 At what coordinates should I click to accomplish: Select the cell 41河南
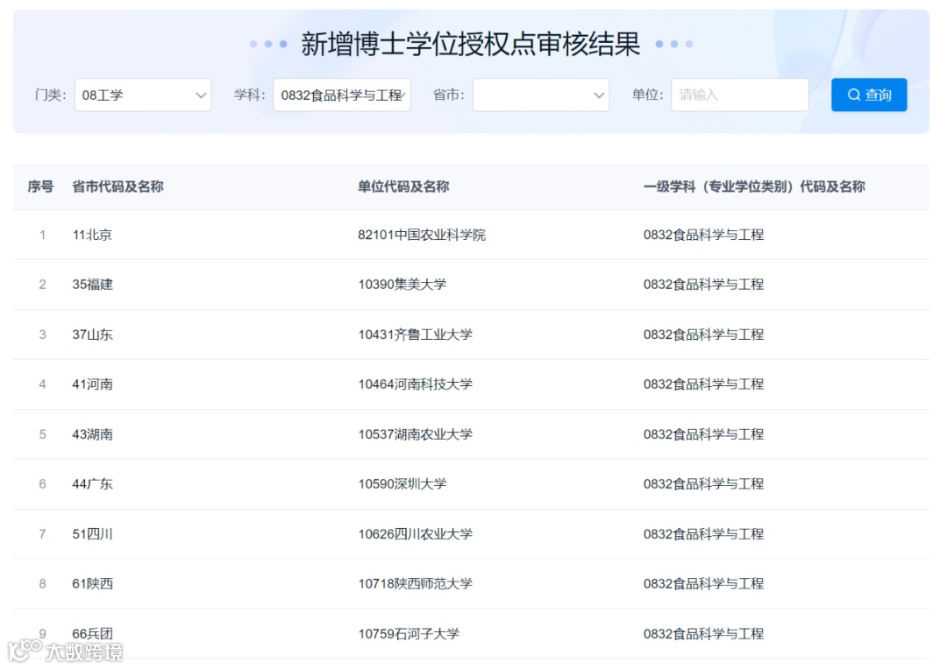click(92, 384)
